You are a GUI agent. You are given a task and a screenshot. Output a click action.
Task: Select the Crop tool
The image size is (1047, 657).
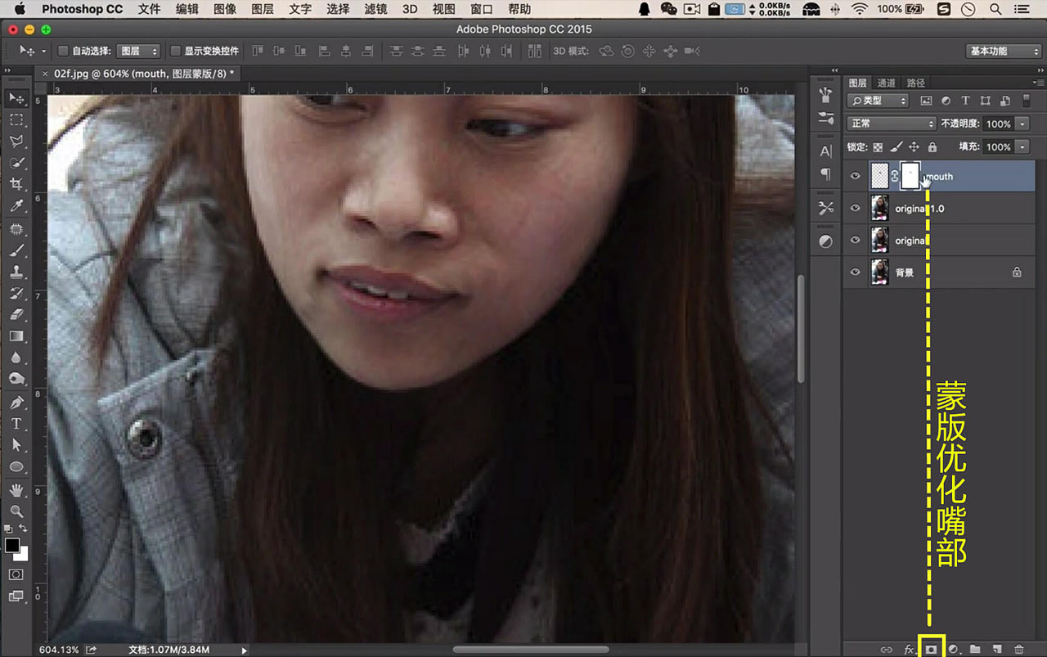(x=16, y=184)
